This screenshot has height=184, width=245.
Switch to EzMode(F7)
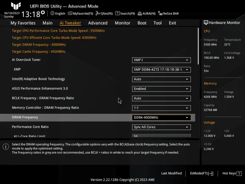tap(202, 173)
